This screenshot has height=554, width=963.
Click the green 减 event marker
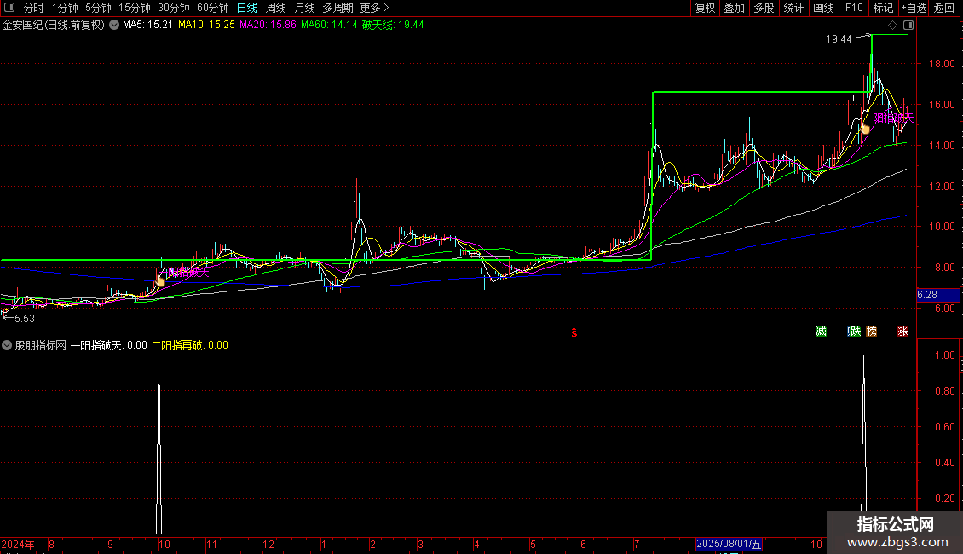pyautogui.click(x=821, y=332)
